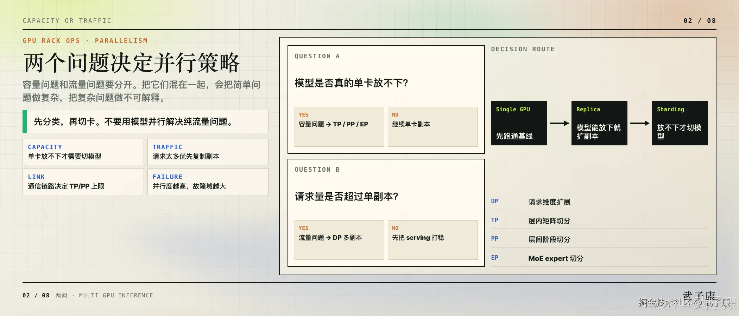The image size is (739, 316).
Task: Click '放不下才切模型' text in Sharding box
Action: tap(679, 132)
